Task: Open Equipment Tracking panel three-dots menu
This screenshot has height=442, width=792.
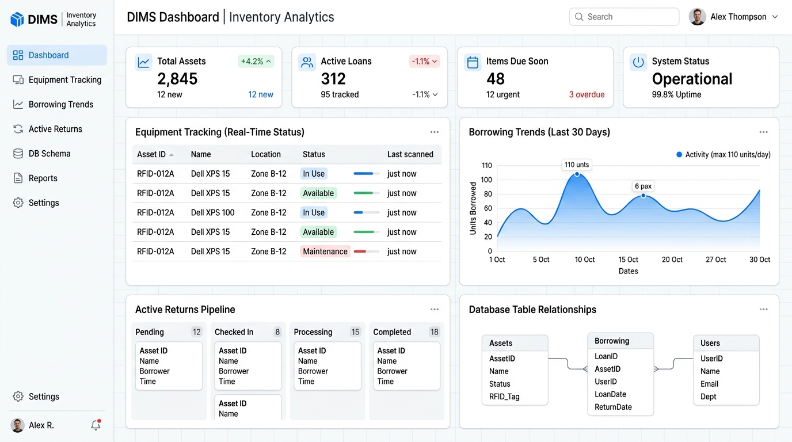Action: click(435, 132)
